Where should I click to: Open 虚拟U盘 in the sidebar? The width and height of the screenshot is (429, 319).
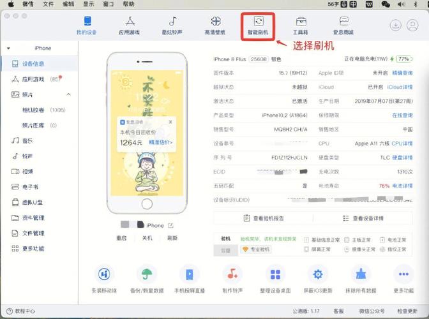(x=27, y=202)
